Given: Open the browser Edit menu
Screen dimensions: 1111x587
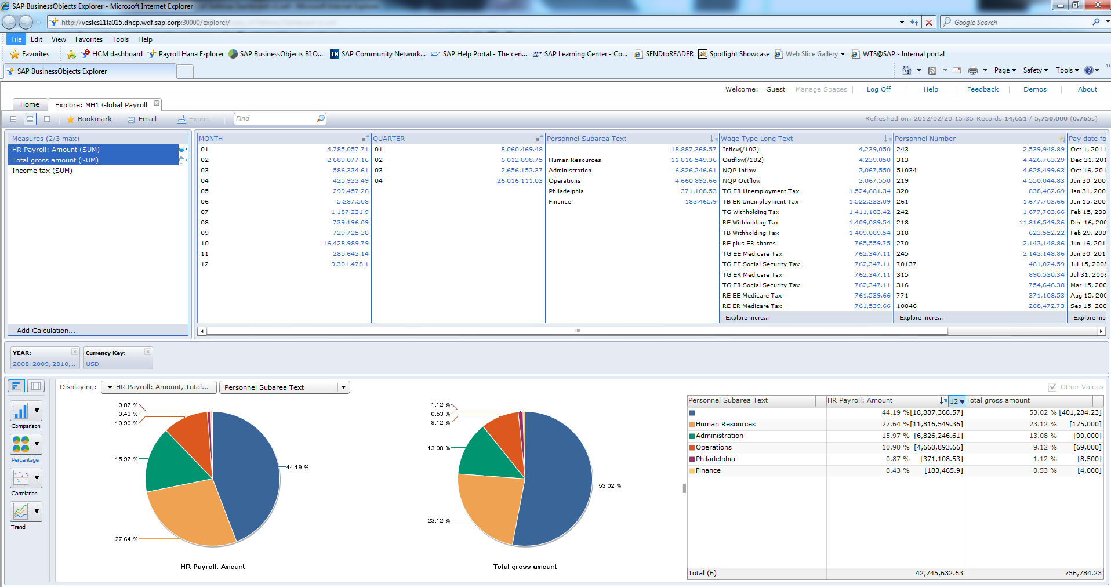Looking at the screenshot, I should pos(37,39).
